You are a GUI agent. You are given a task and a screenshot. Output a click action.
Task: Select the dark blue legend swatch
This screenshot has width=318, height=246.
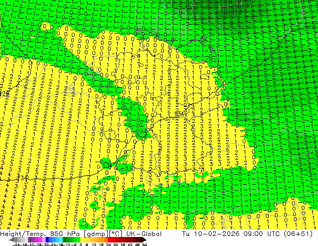[x=47, y=240]
